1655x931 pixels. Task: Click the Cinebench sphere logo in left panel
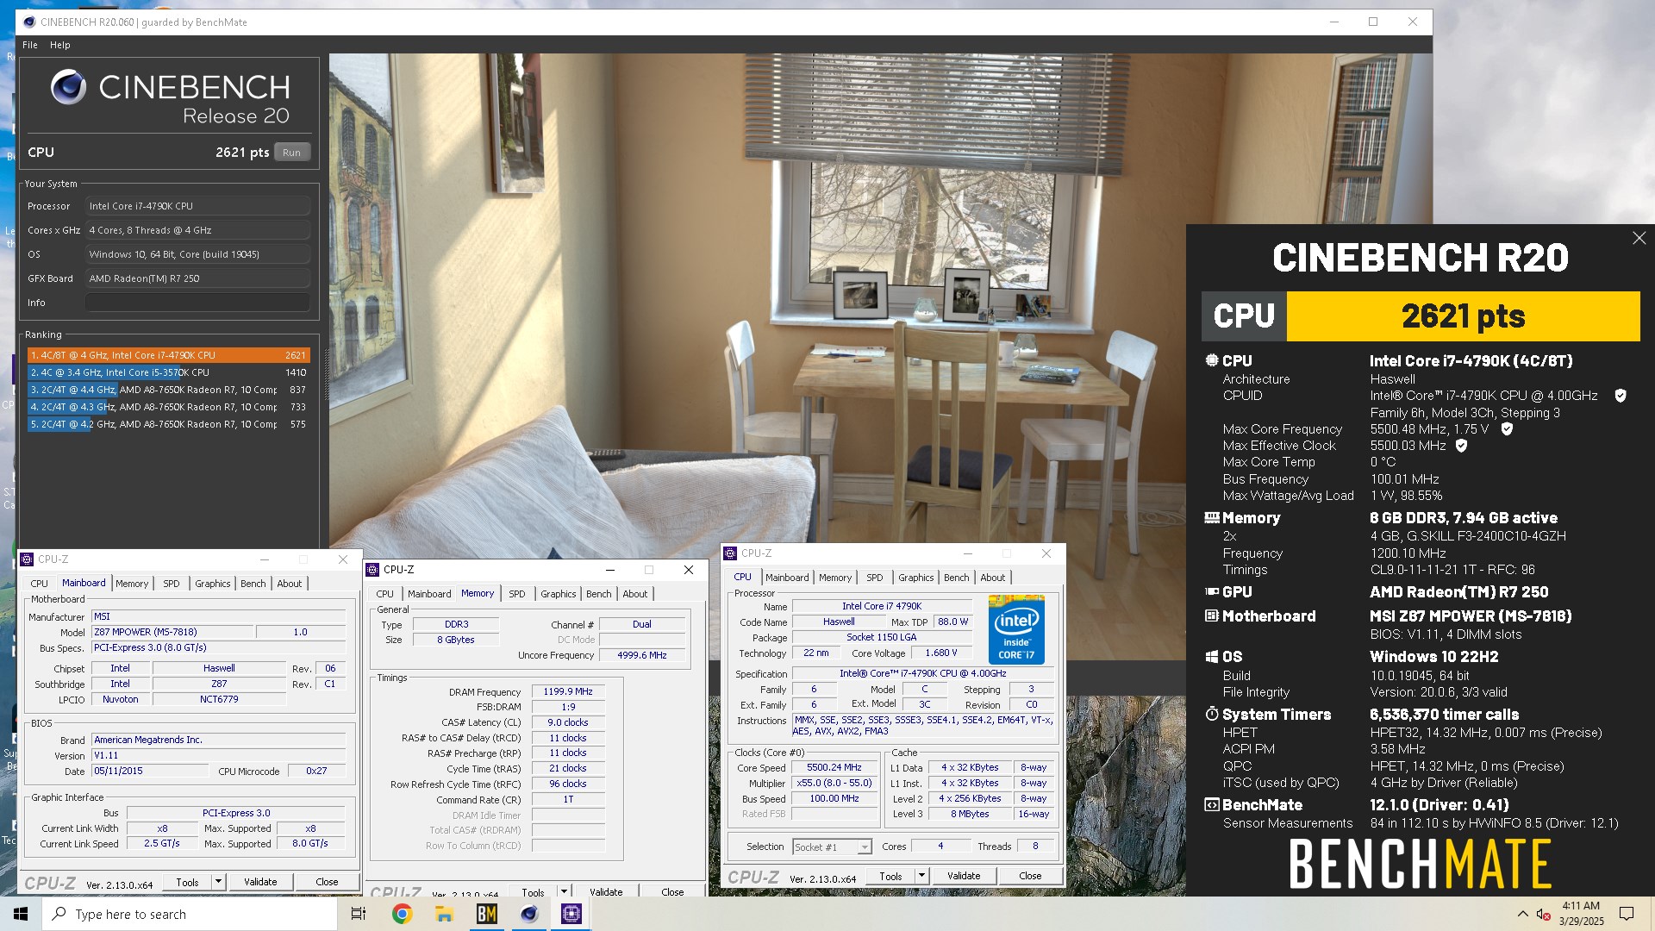coord(69,87)
